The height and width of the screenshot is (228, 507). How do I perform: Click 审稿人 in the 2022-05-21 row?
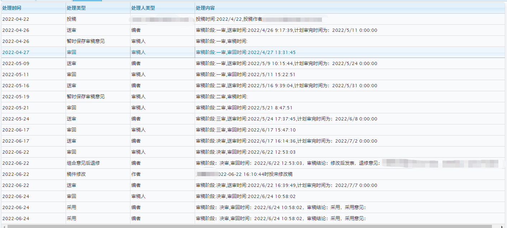coord(138,108)
